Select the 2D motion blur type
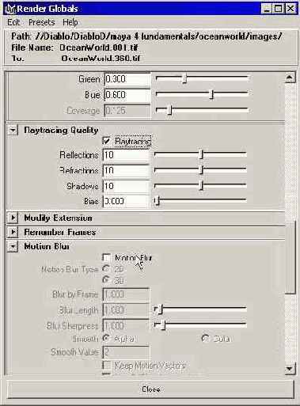 point(106,268)
